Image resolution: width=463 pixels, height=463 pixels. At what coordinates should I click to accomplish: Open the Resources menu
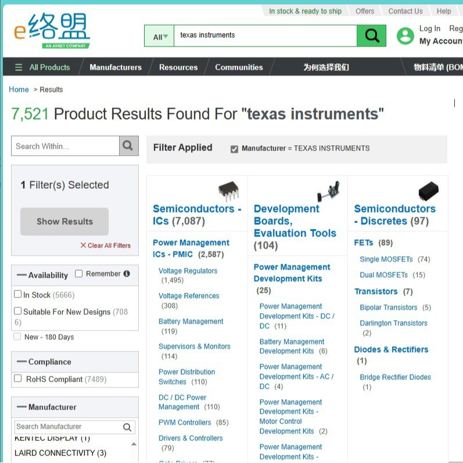tap(178, 67)
